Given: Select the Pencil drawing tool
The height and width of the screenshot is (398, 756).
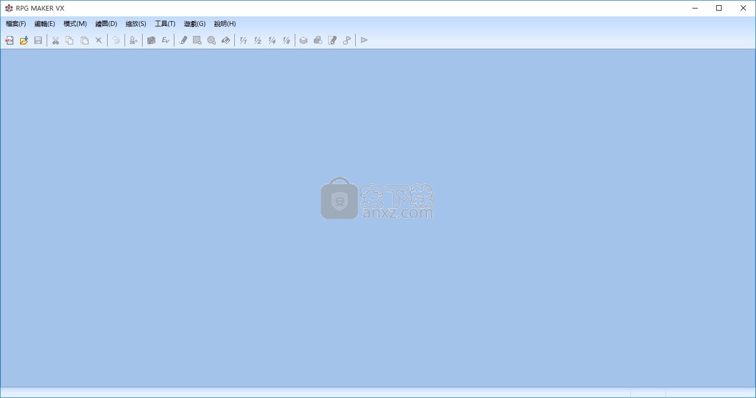Looking at the screenshot, I should [183, 40].
